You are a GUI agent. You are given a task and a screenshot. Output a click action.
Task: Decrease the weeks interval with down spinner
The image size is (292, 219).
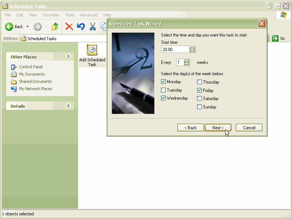point(187,64)
